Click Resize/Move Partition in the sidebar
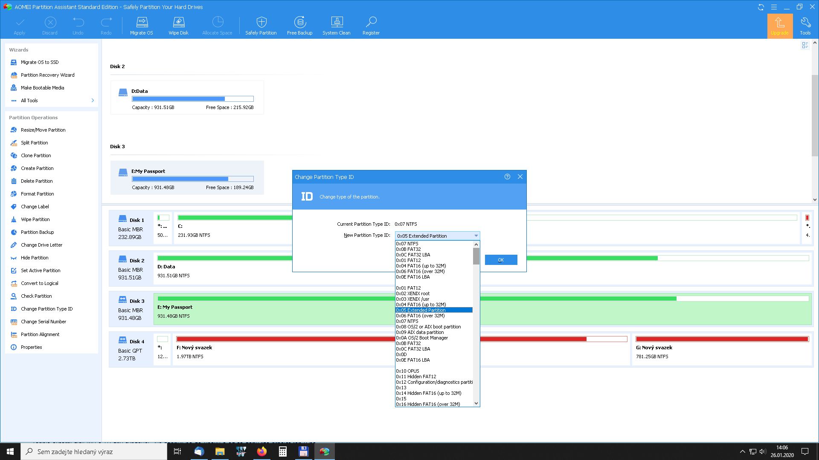819x460 pixels. tap(43, 130)
